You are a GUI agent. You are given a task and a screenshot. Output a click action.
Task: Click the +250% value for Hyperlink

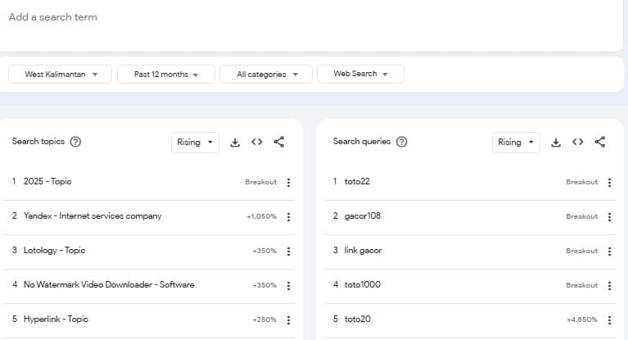pos(264,320)
